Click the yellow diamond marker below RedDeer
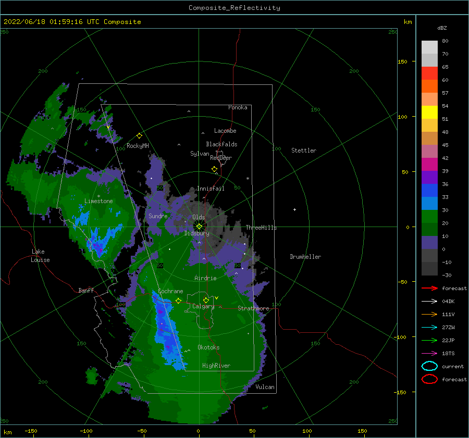This screenshot has width=469, height=438. pyautogui.click(x=215, y=169)
